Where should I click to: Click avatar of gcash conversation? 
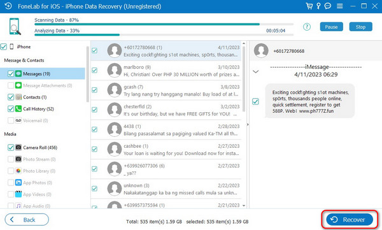click(x=115, y=90)
